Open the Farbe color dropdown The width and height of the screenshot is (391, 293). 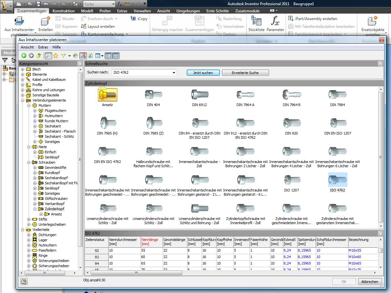click(x=99, y=4)
